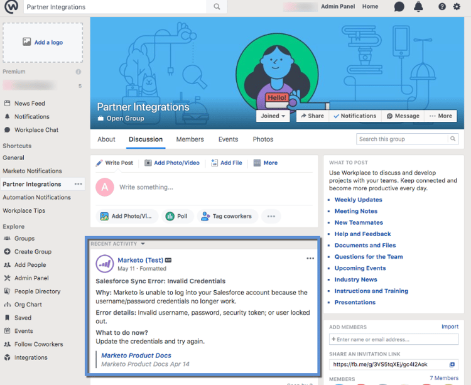This screenshot has height=385, width=471.
Task: Click the search magnifier icon in top bar
Action: coord(217,7)
